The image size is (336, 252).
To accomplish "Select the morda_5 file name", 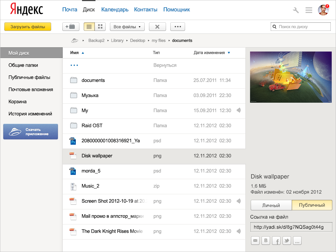I will [91, 171].
